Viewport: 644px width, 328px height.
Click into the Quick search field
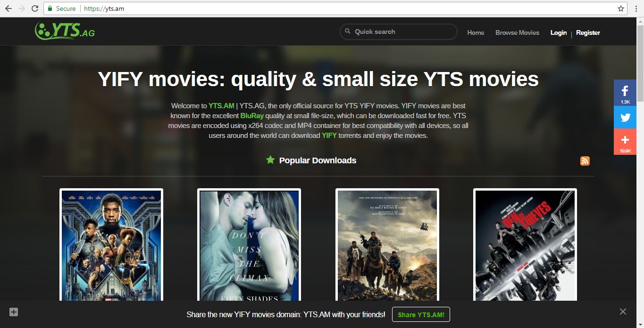click(399, 32)
